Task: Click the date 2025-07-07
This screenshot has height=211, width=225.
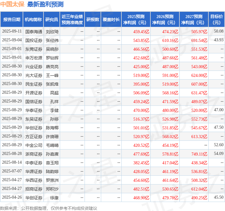Action: pos(12,171)
